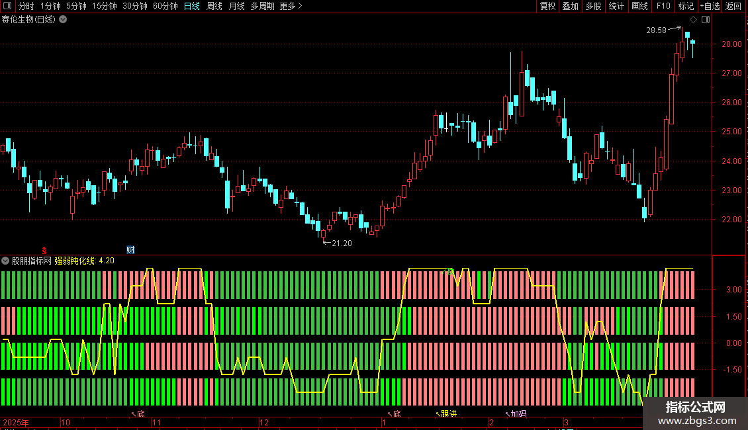Click month 11 on the time axis
Image resolution: width=748 pixels, height=430 pixels.
156,422
